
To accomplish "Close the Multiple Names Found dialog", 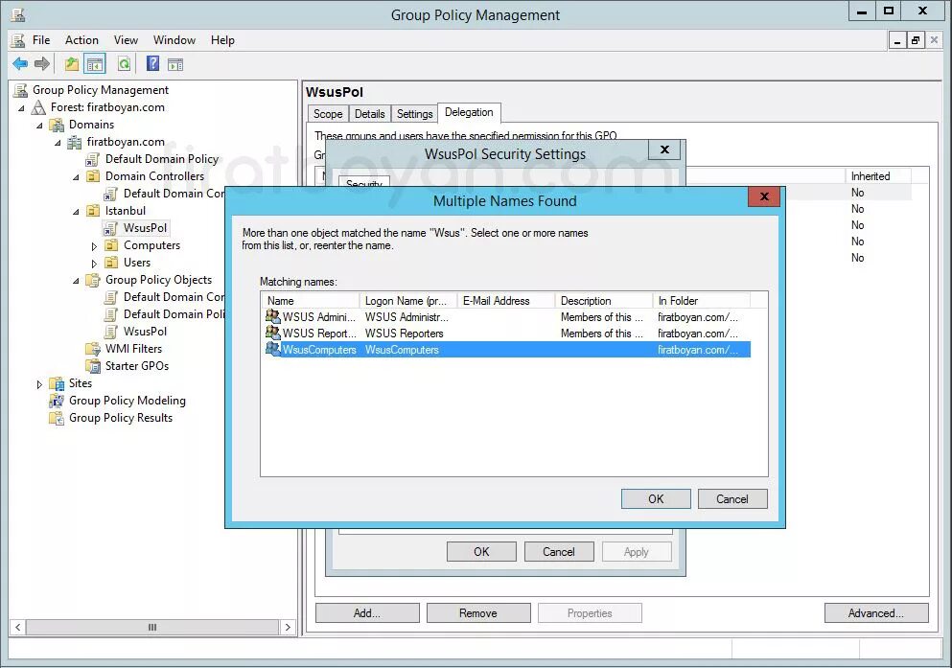I will coord(764,196).
